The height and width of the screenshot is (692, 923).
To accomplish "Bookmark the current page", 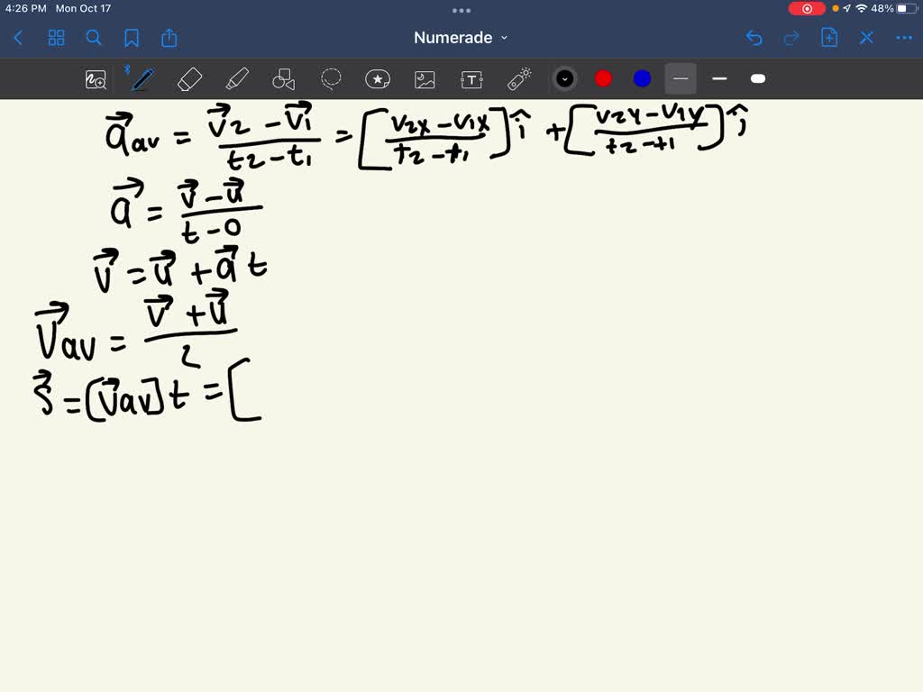I will [x=132, y=37].
